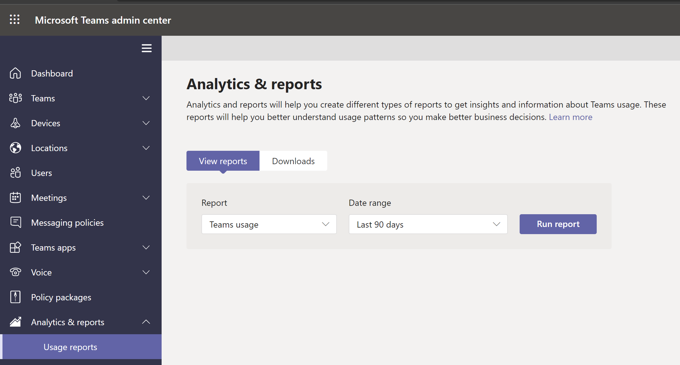
Task: Select the Teams icon in sidebar
Action: click(15, 98)
